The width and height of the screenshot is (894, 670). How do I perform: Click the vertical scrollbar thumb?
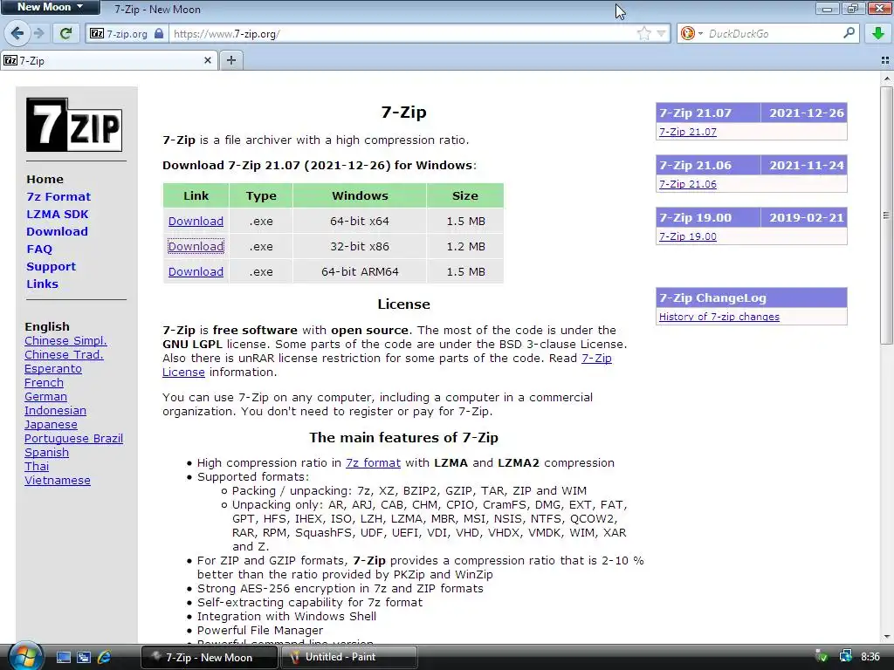point(886,215)
